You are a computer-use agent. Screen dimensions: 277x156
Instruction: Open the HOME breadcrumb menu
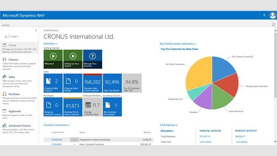[x=14, y=36]
